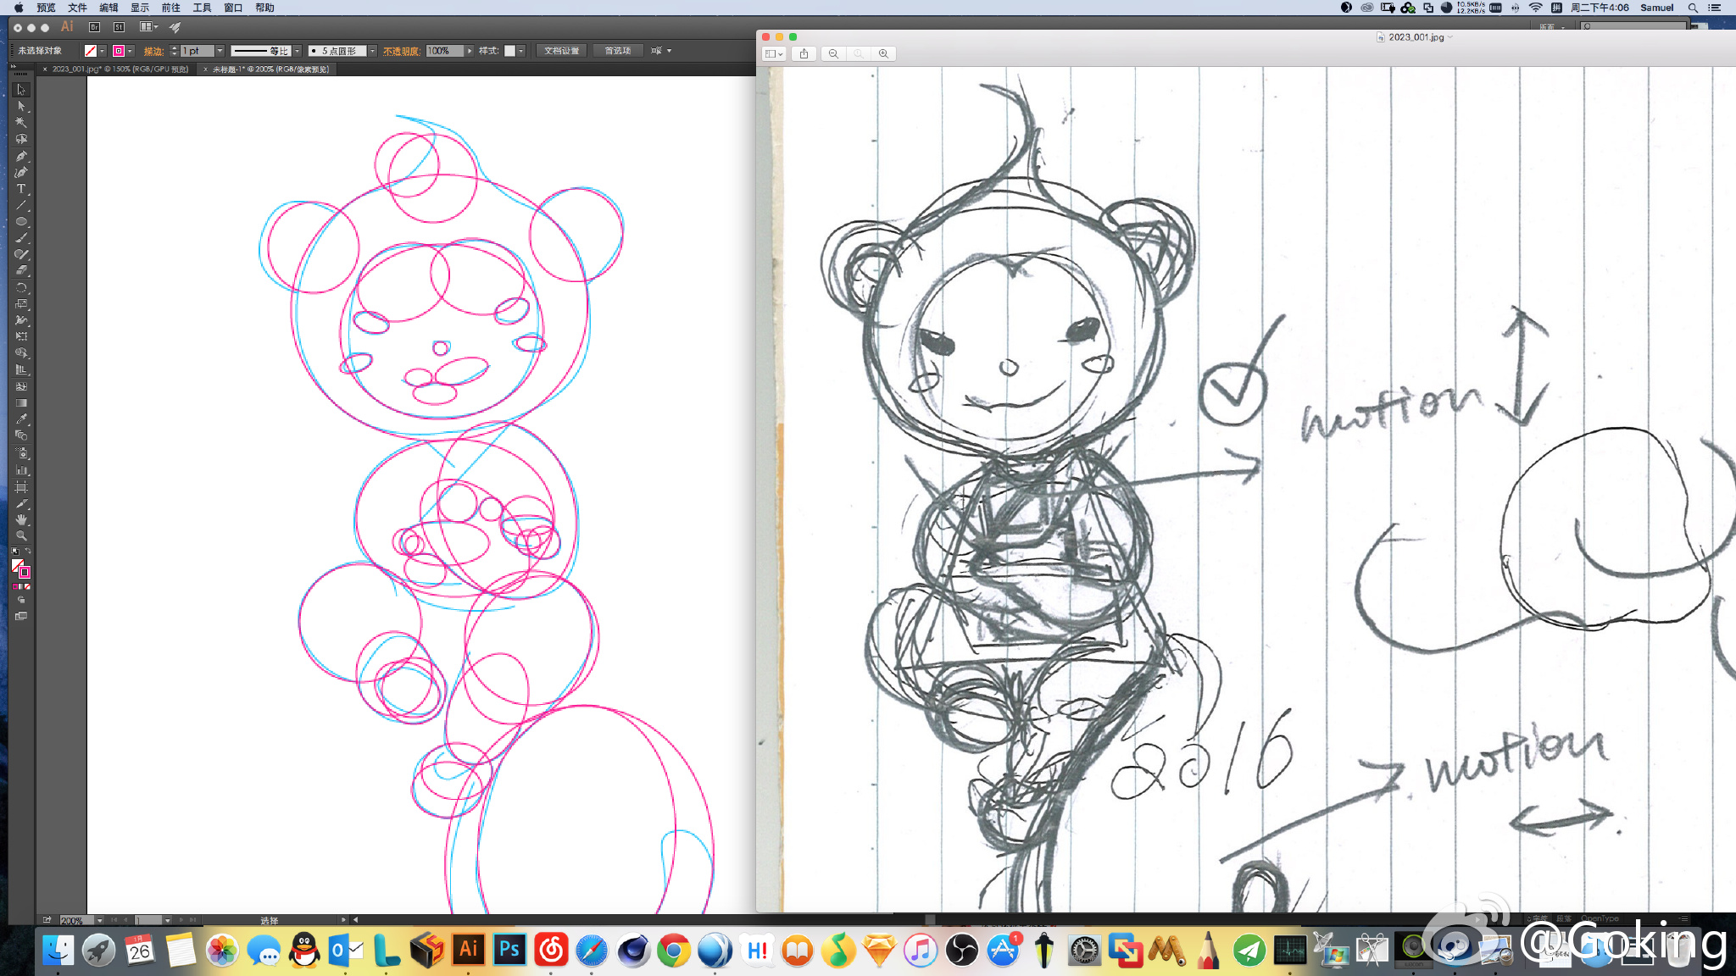Screen dimensions: 1736x976
Task: Open fill color dropdown in control bar
Action: pos(103,51)
